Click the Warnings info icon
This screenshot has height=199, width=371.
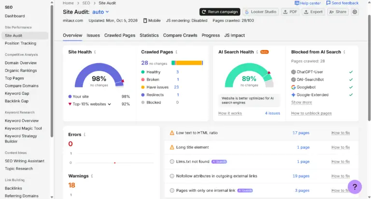coord(92,176)
